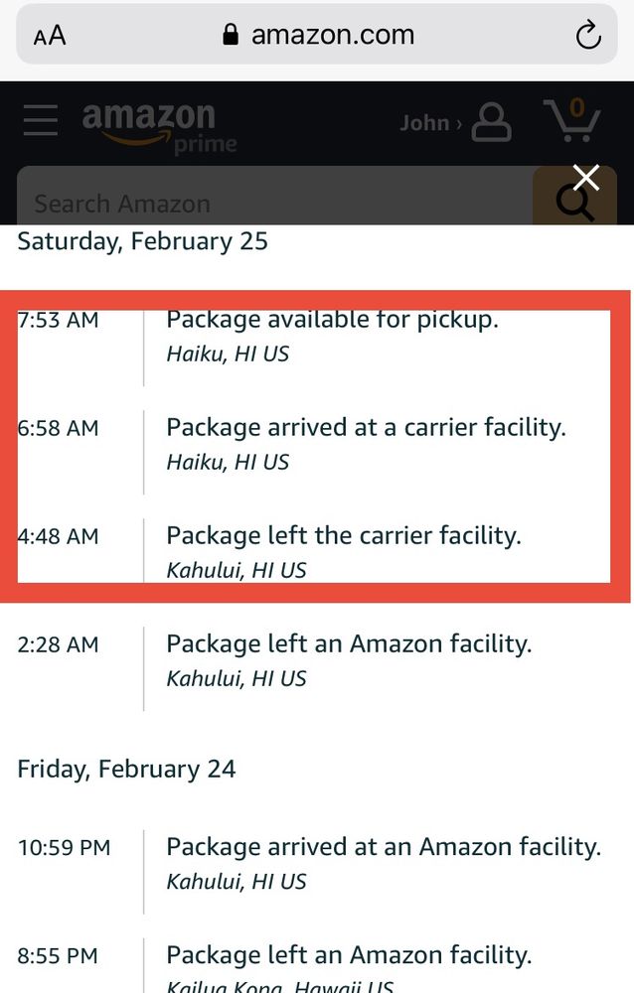Viewport: 634px width, 993px height.
Task: Open the shopping cart
Action: (572, 121)
